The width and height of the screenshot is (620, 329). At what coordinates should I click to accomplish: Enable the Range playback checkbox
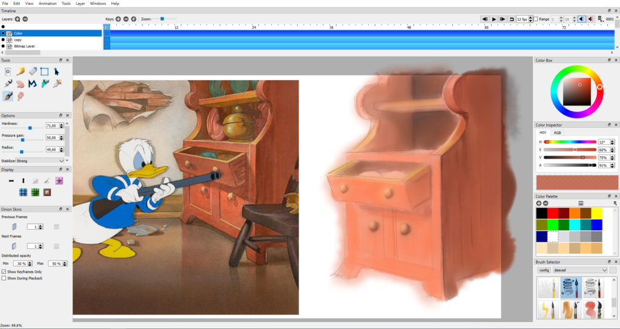[x=536, y=19]
